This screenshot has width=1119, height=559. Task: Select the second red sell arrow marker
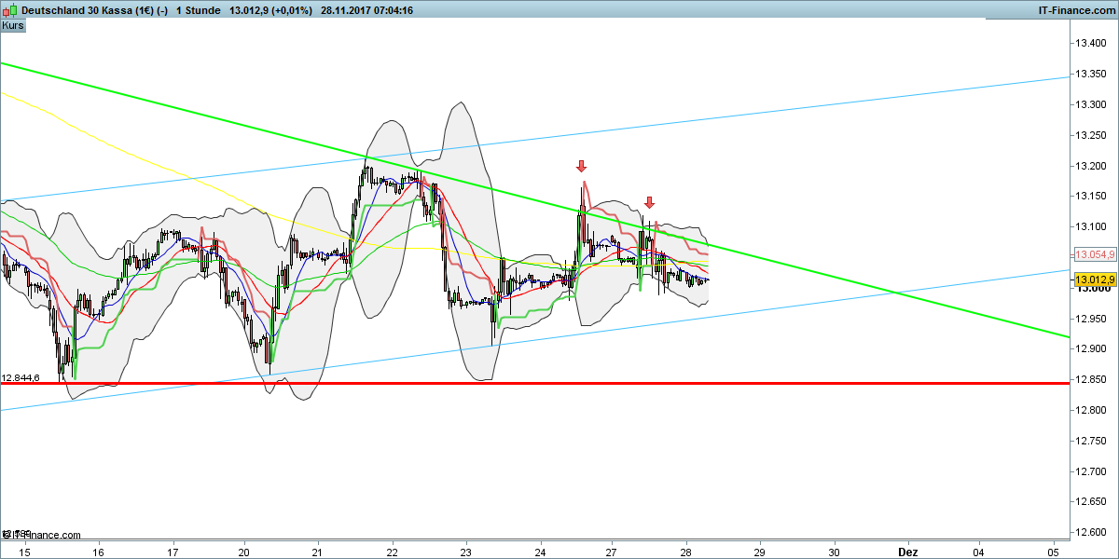click(x=650, y=200)
